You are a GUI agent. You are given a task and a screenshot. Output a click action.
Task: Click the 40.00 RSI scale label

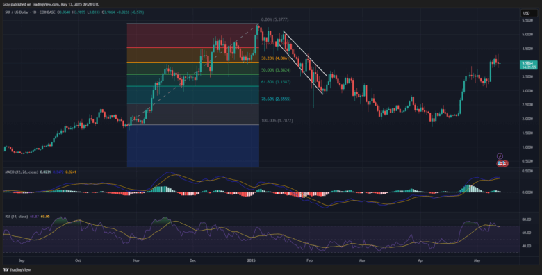pos(527,246)
